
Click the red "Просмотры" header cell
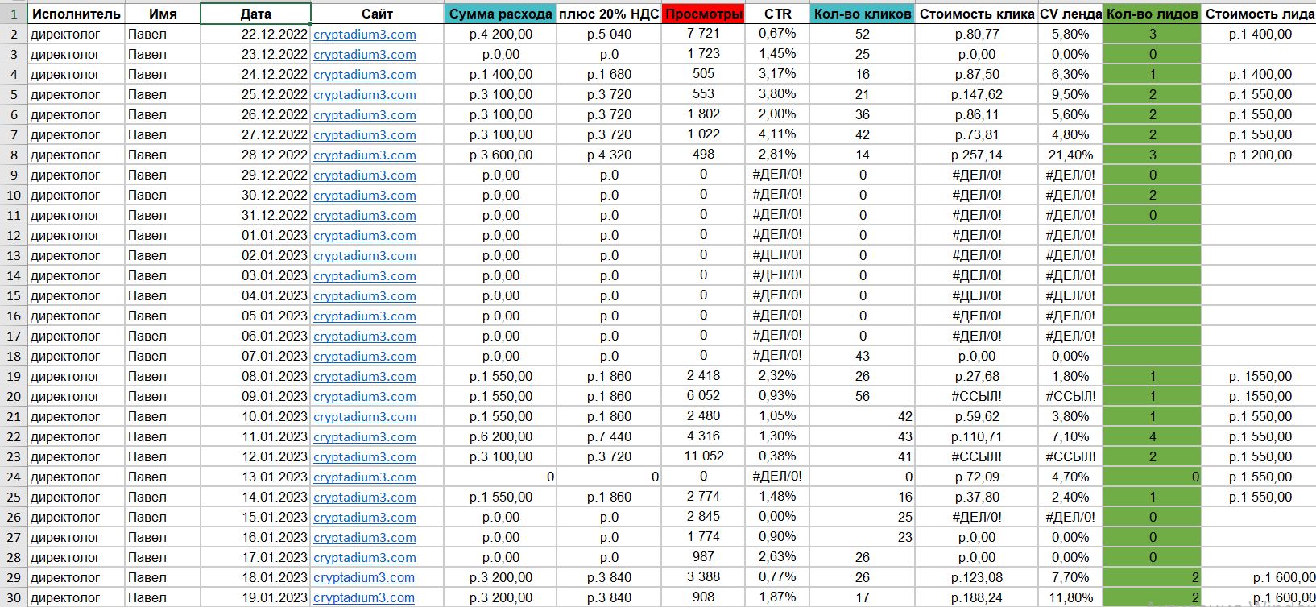(703, 14)
